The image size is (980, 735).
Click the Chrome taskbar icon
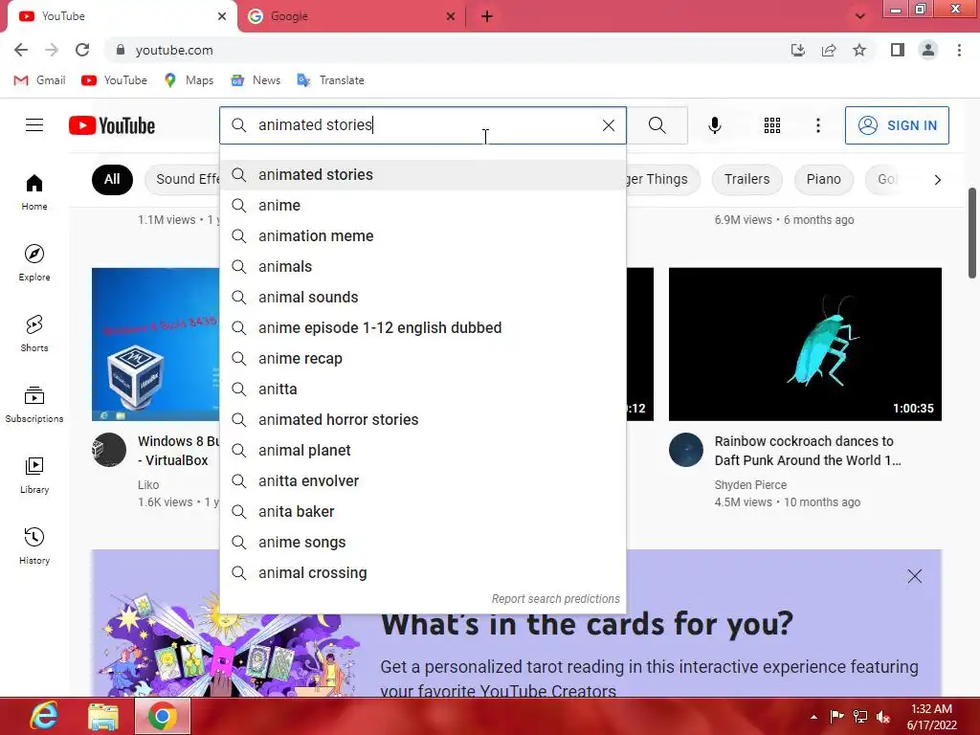(163, 716)
